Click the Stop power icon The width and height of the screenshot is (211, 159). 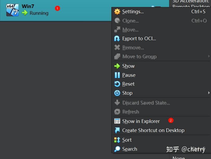pos(117,93)
